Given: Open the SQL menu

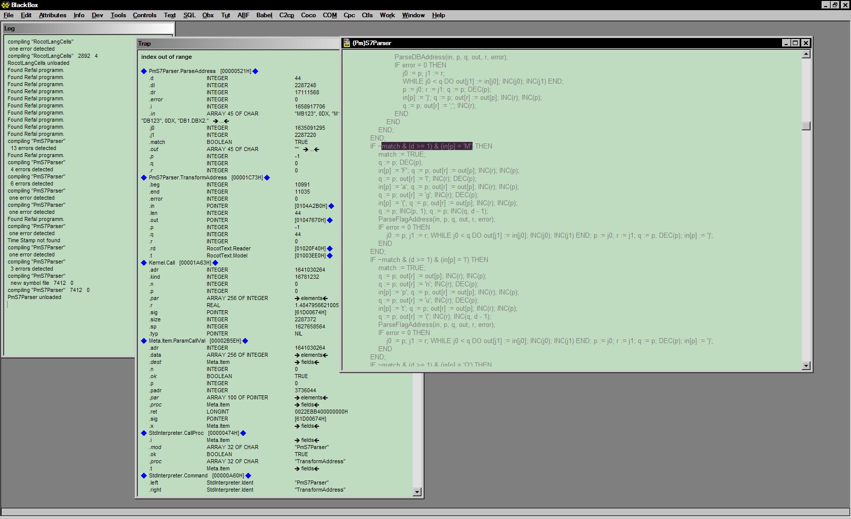Looking at the screenshot, I should click(189, 15).
